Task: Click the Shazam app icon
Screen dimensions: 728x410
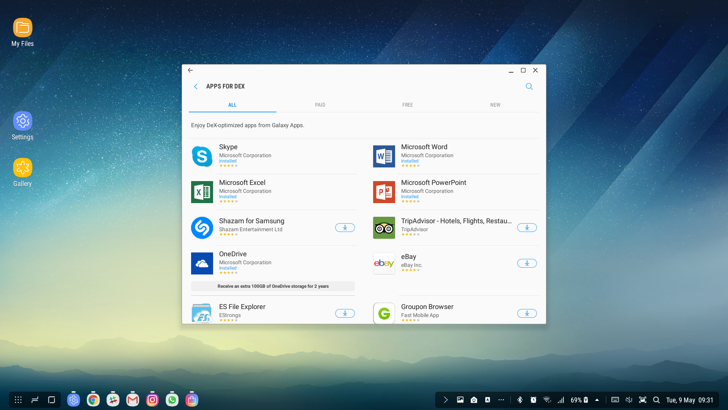Action: click(202, 228)
